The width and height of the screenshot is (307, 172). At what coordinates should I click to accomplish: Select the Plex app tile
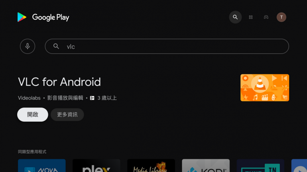click(x=96, y=165)
